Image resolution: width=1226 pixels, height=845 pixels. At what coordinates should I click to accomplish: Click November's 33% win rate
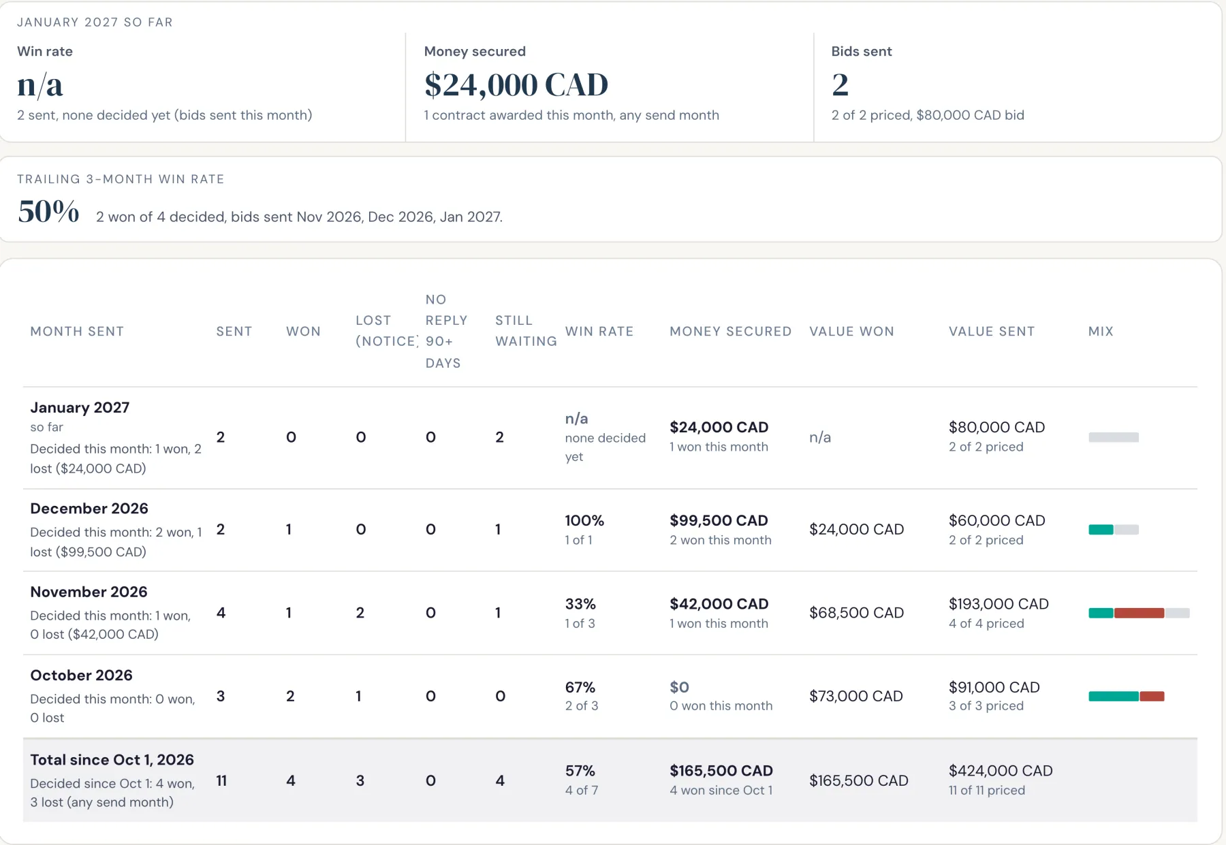point(580,604)
